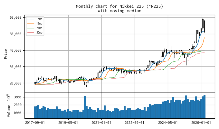
Task: Click the '2026-01-01' date label
Action: click(201, 123)
